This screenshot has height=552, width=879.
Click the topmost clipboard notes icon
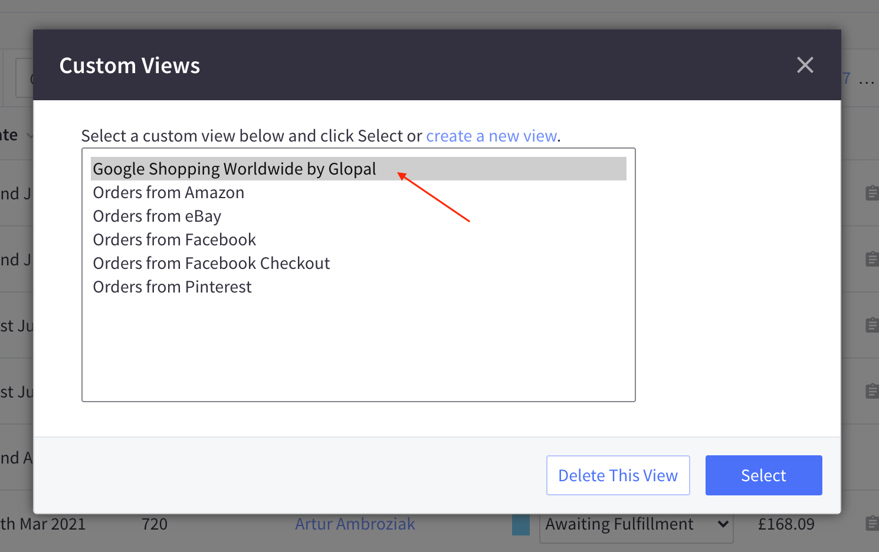coord(872,193)
